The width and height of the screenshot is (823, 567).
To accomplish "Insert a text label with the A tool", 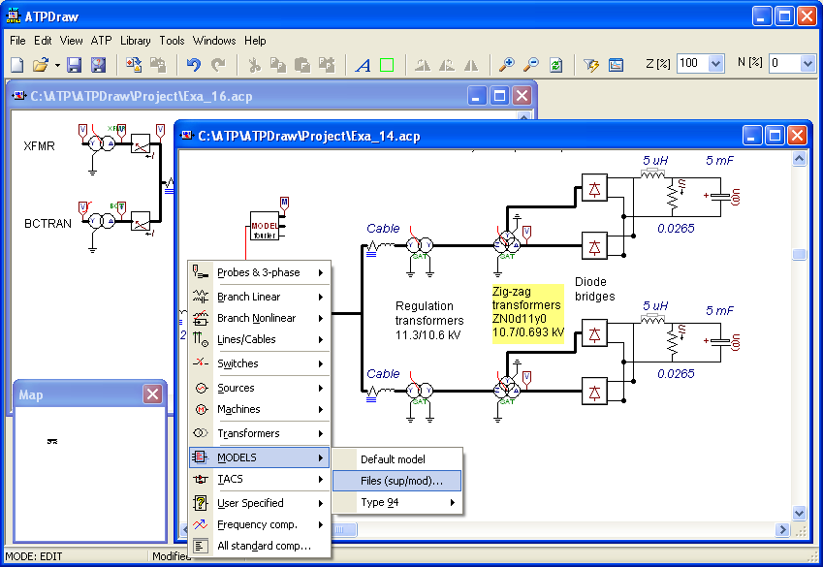I will tap(363, 64).
